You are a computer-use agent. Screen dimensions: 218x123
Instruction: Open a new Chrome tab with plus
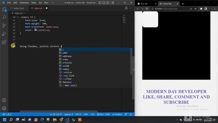click(x=183, y=4)
